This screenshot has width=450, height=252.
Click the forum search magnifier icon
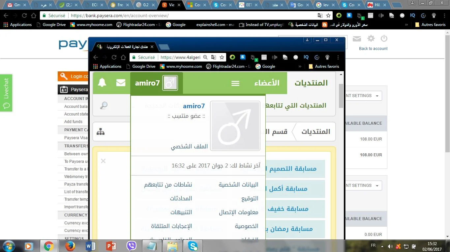(104, 105)
